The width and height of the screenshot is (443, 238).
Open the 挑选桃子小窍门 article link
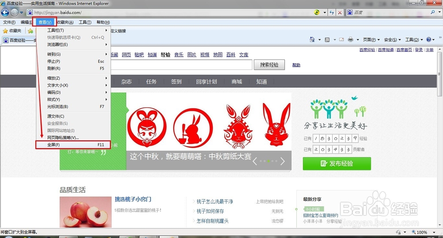[133, 199]
